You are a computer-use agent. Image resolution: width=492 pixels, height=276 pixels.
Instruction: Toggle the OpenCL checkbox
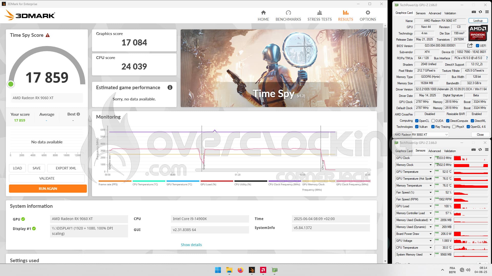point(417,121)
